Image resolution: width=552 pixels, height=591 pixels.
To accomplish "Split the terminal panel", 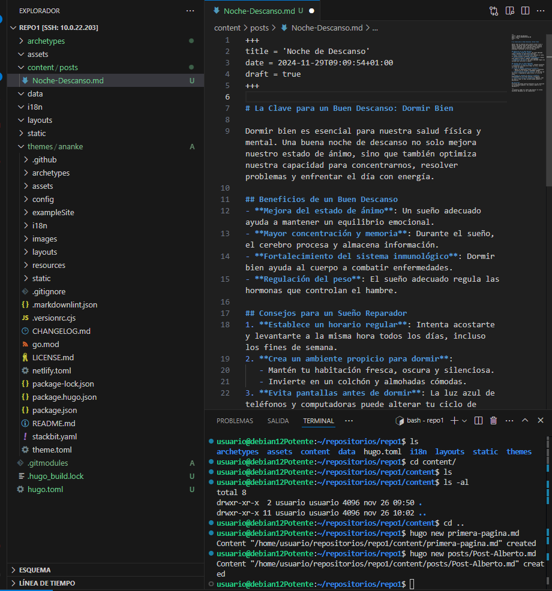I will coord(478,421).
